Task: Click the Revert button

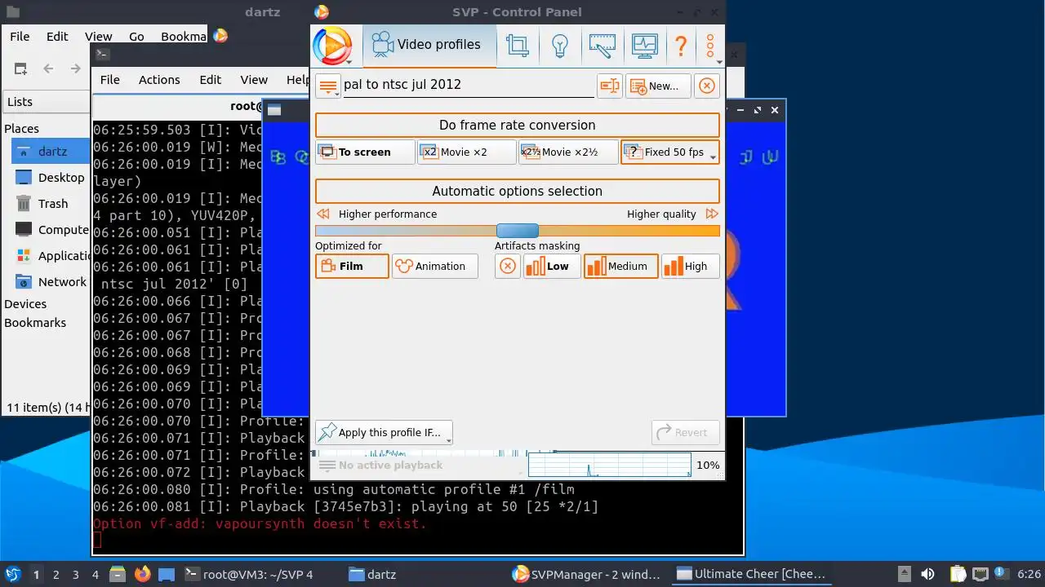Action: click(x=686, y=433)
